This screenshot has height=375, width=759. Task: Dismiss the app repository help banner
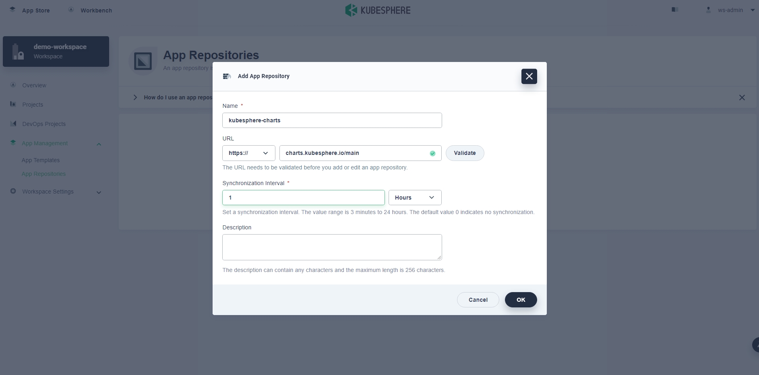pos(742,97)
